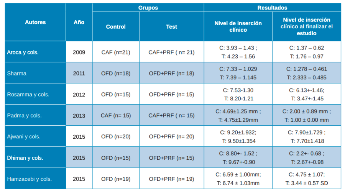The width and height of the screenshot is (345, 195).
Task: Click the "Control" subheader cell
Action: 116,27
